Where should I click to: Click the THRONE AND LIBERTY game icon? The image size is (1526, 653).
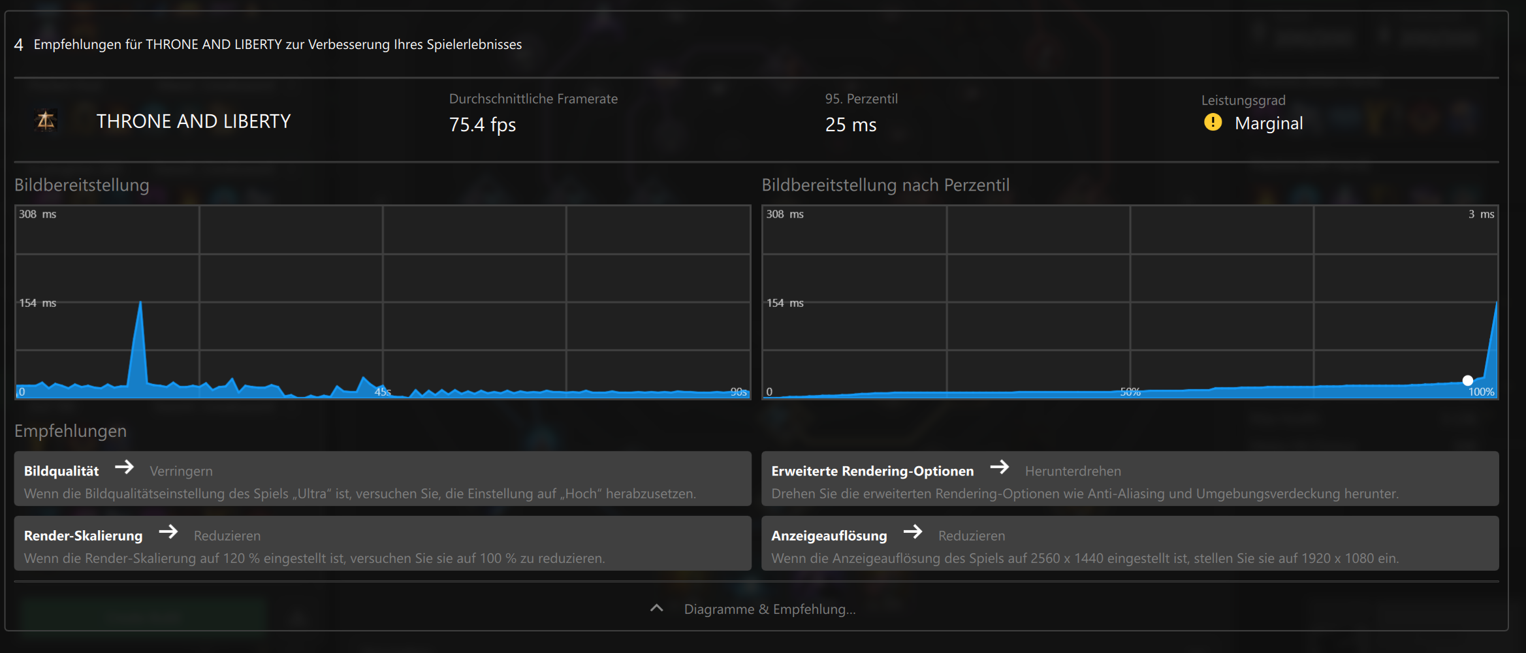(x=46, y=121)
